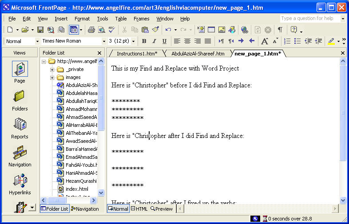Toggle Show All paragraph marks
This screenshot has width=349, height=224.
pyautogui.click(x=280, y=30)
